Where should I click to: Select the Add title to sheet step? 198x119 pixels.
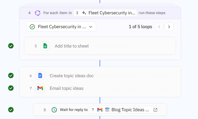coord(72,46)
